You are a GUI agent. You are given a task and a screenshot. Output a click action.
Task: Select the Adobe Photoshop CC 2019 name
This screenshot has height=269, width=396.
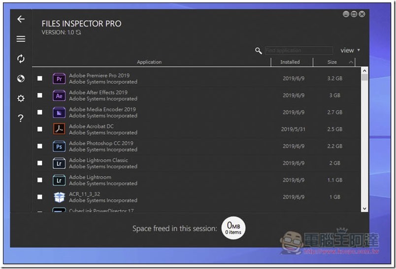(x=101, y=143)
